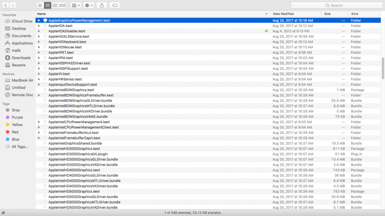The height and width of the screenshot is (216, 385).
Task: Expand AppleHDA.kext disclosure triangle
Action: [x=39, y=26]
